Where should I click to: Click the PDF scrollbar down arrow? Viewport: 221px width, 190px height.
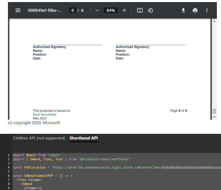coord(214,117)
